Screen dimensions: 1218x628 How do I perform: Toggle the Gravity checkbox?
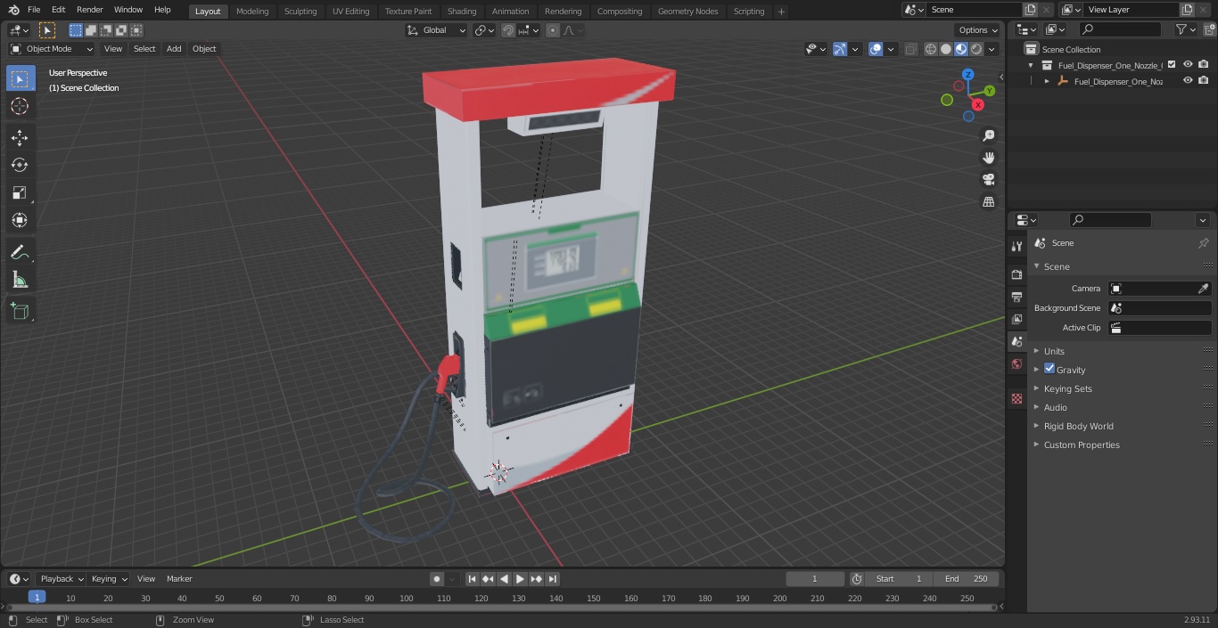[x=1049, y=369]
